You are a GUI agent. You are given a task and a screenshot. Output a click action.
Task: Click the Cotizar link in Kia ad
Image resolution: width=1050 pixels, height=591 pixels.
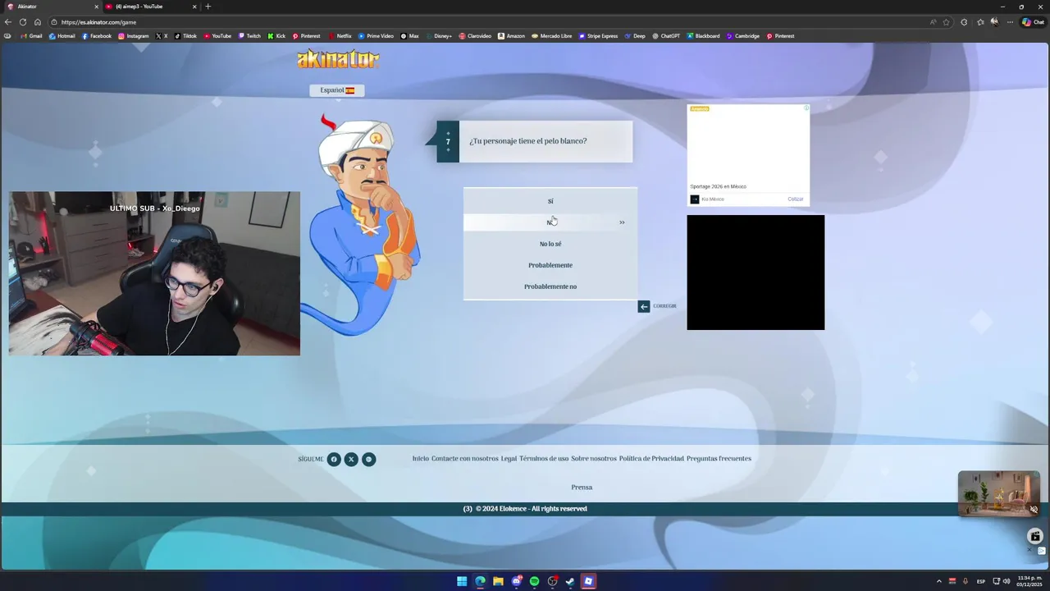[x=796, y=199]
